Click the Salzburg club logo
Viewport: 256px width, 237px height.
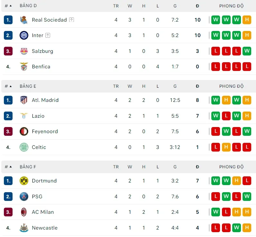pos(24,51)
